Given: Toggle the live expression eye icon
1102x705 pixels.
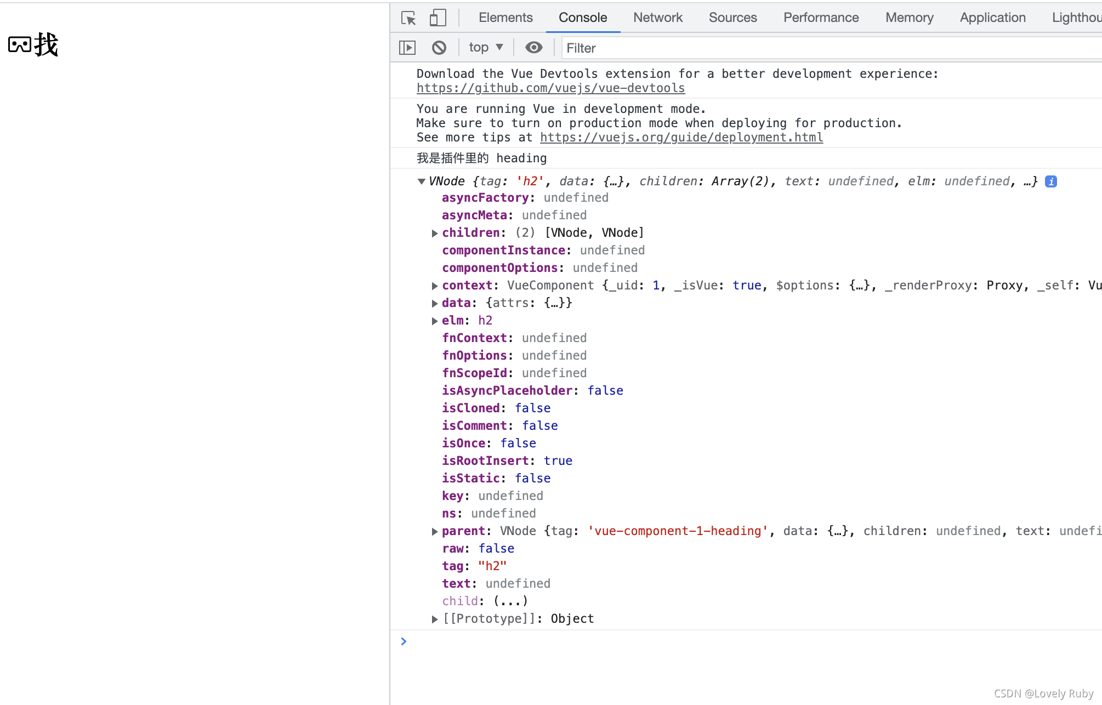Looking at the screenshot, I should coord(533,48).
